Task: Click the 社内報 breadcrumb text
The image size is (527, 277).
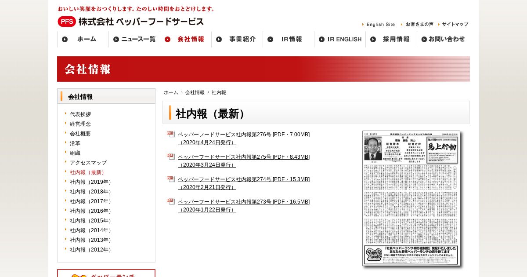Action: click(219, 92)
